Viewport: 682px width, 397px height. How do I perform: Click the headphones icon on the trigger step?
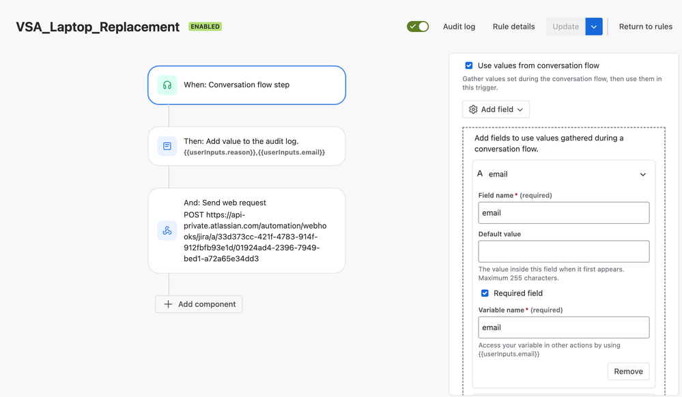click(167, 85)
